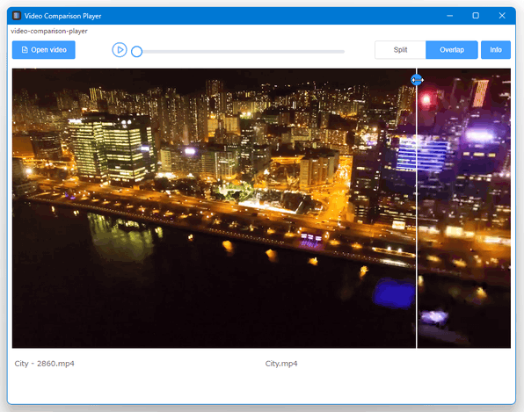This screenshot has width=524, height=412.
Task: Minimize the Video Comparison Player window
Action: coord(450,15)
